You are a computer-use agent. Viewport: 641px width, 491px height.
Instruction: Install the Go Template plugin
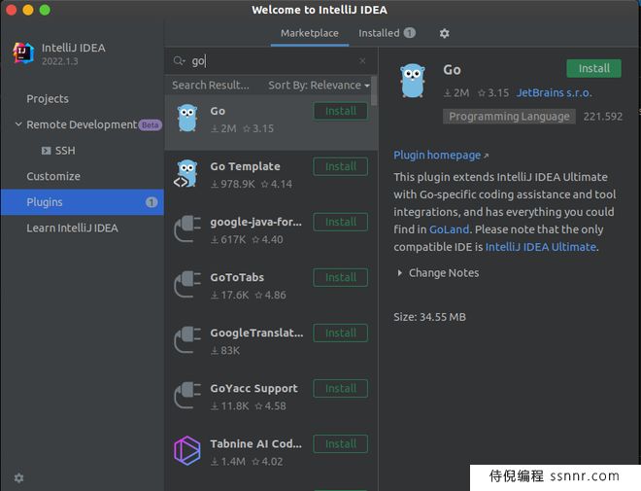click(x=341, y=166)
